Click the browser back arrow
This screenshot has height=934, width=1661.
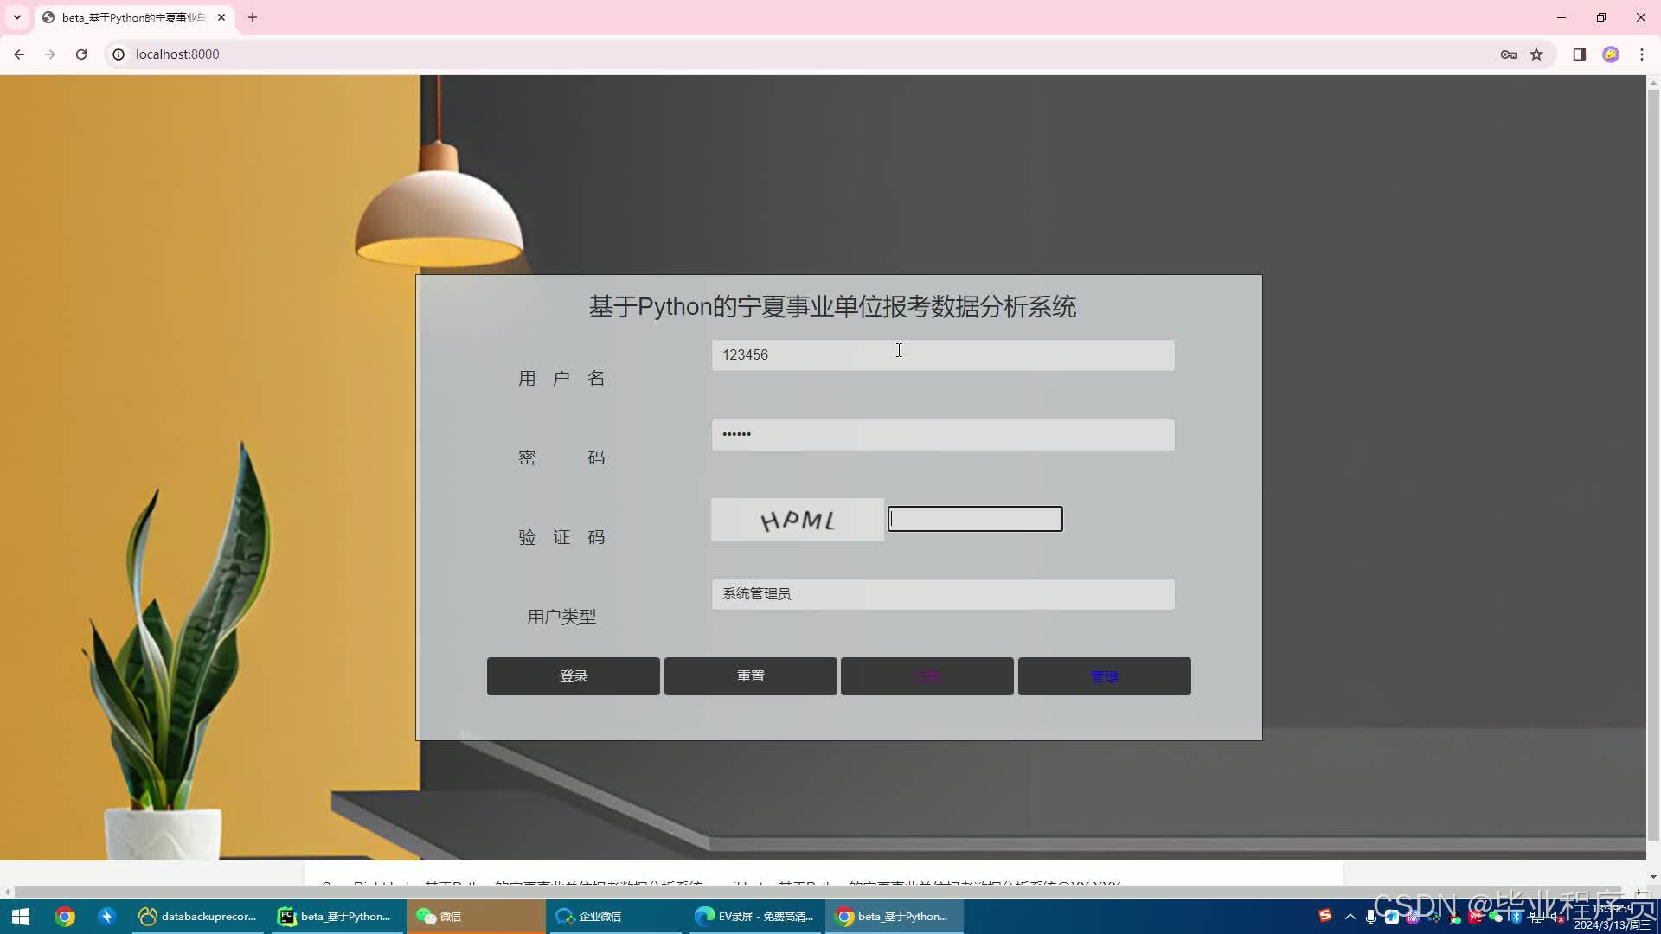pyautogui.click(x=19, y=54)
